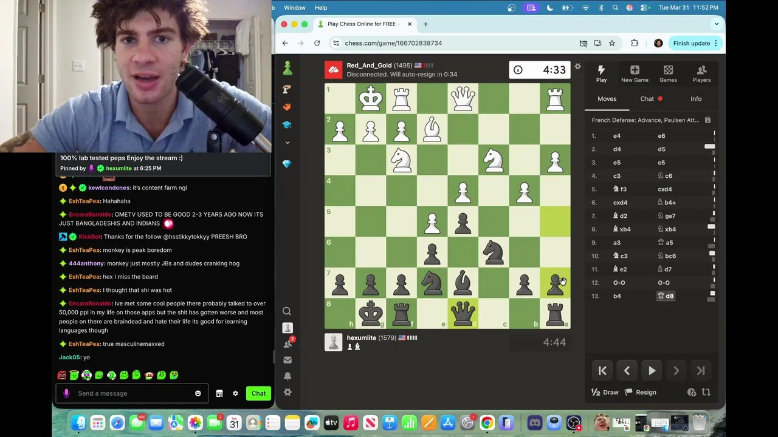
Task: Select move e4 in move list
Action: (x=616, y=136)
